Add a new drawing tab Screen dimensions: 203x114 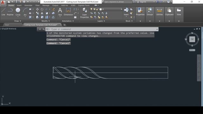[64, 25]
